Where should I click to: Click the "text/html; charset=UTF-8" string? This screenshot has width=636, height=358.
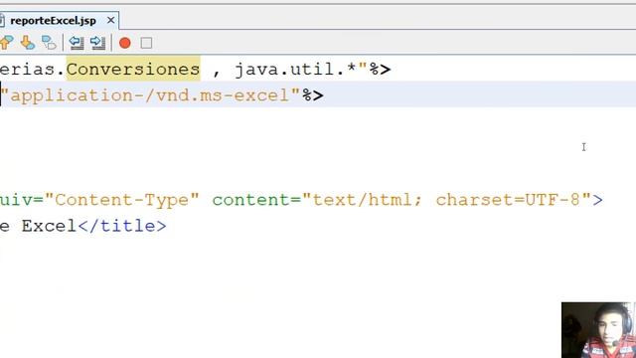pyautogui.click(x=446, y=200)
